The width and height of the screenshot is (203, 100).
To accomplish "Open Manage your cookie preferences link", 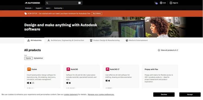I will (101, 95).
